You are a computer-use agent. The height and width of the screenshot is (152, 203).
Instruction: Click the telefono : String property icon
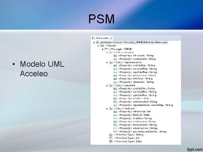pos(115,79)
